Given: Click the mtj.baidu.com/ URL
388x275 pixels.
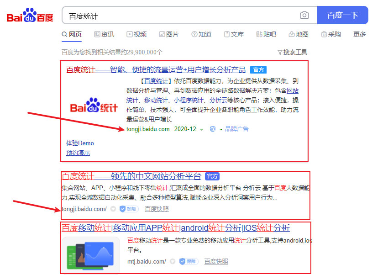Looking at the screenshot, I should pyautogui.click(x=147, y=262).
